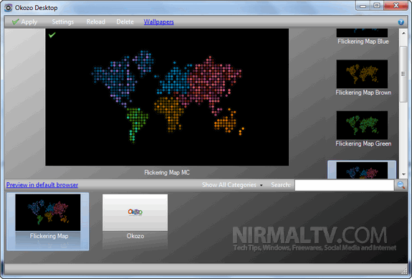Select the Flickering Map Brown thumbnail
The height and width of the screenshot is (279, 412).
[x=362, y=74]
